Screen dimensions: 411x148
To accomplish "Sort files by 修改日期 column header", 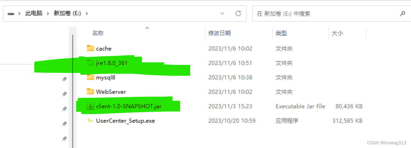I will pos(220,33).
